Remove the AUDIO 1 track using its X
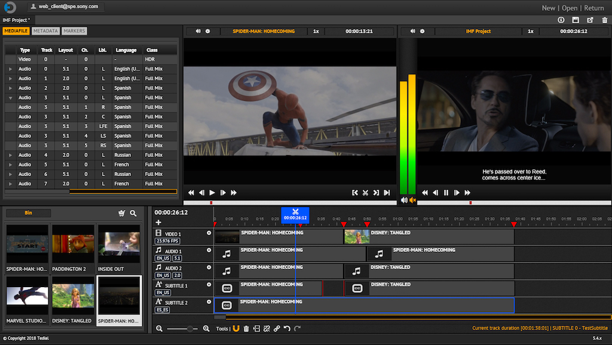 [209, 251]
